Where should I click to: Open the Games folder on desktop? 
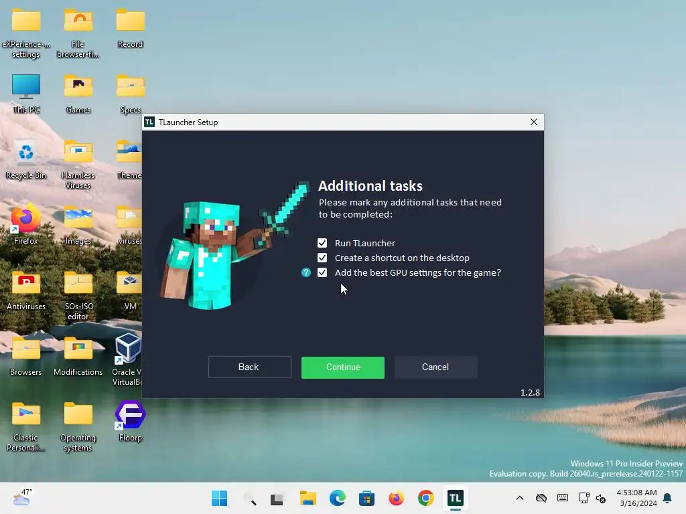[78, 94]
